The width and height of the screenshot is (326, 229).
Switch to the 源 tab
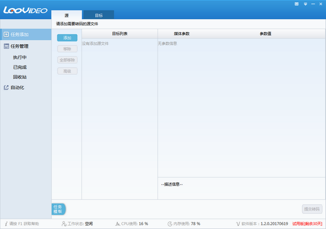[66, 15]
